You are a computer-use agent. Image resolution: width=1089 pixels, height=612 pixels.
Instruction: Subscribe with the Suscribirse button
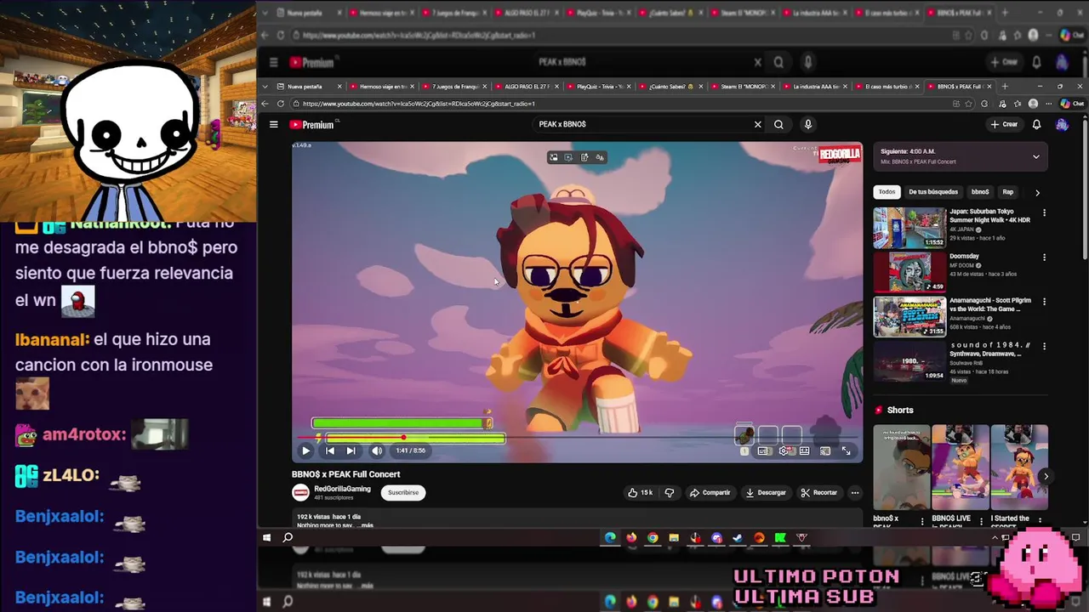pyautogui.click(x=403, y=492)
